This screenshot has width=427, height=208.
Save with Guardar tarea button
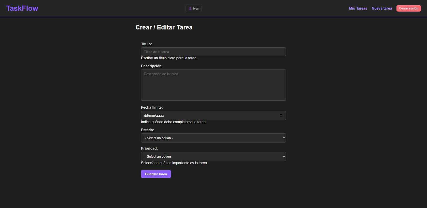(156, 174)
